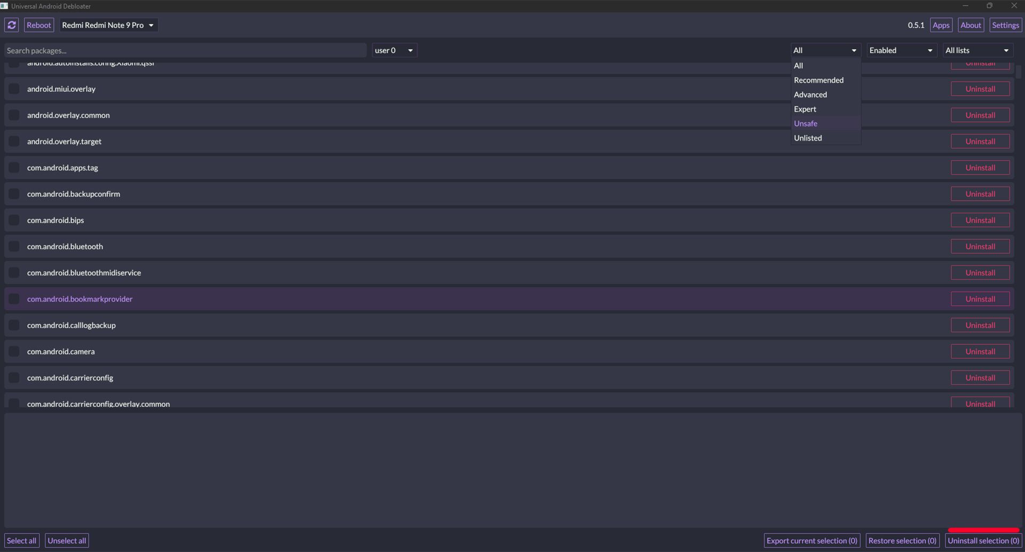Click the package list scrollbar thumb
This screenshot has height=552, width=1025.
tap(1019, 71)
